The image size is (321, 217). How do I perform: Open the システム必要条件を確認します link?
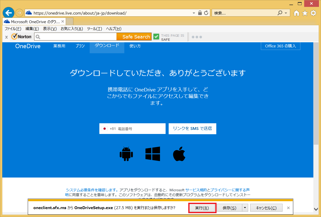pyautogui.click(x=92, y=190)
